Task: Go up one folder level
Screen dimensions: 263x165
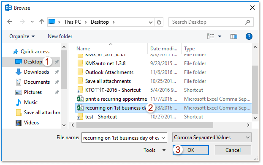Action: 42,22
